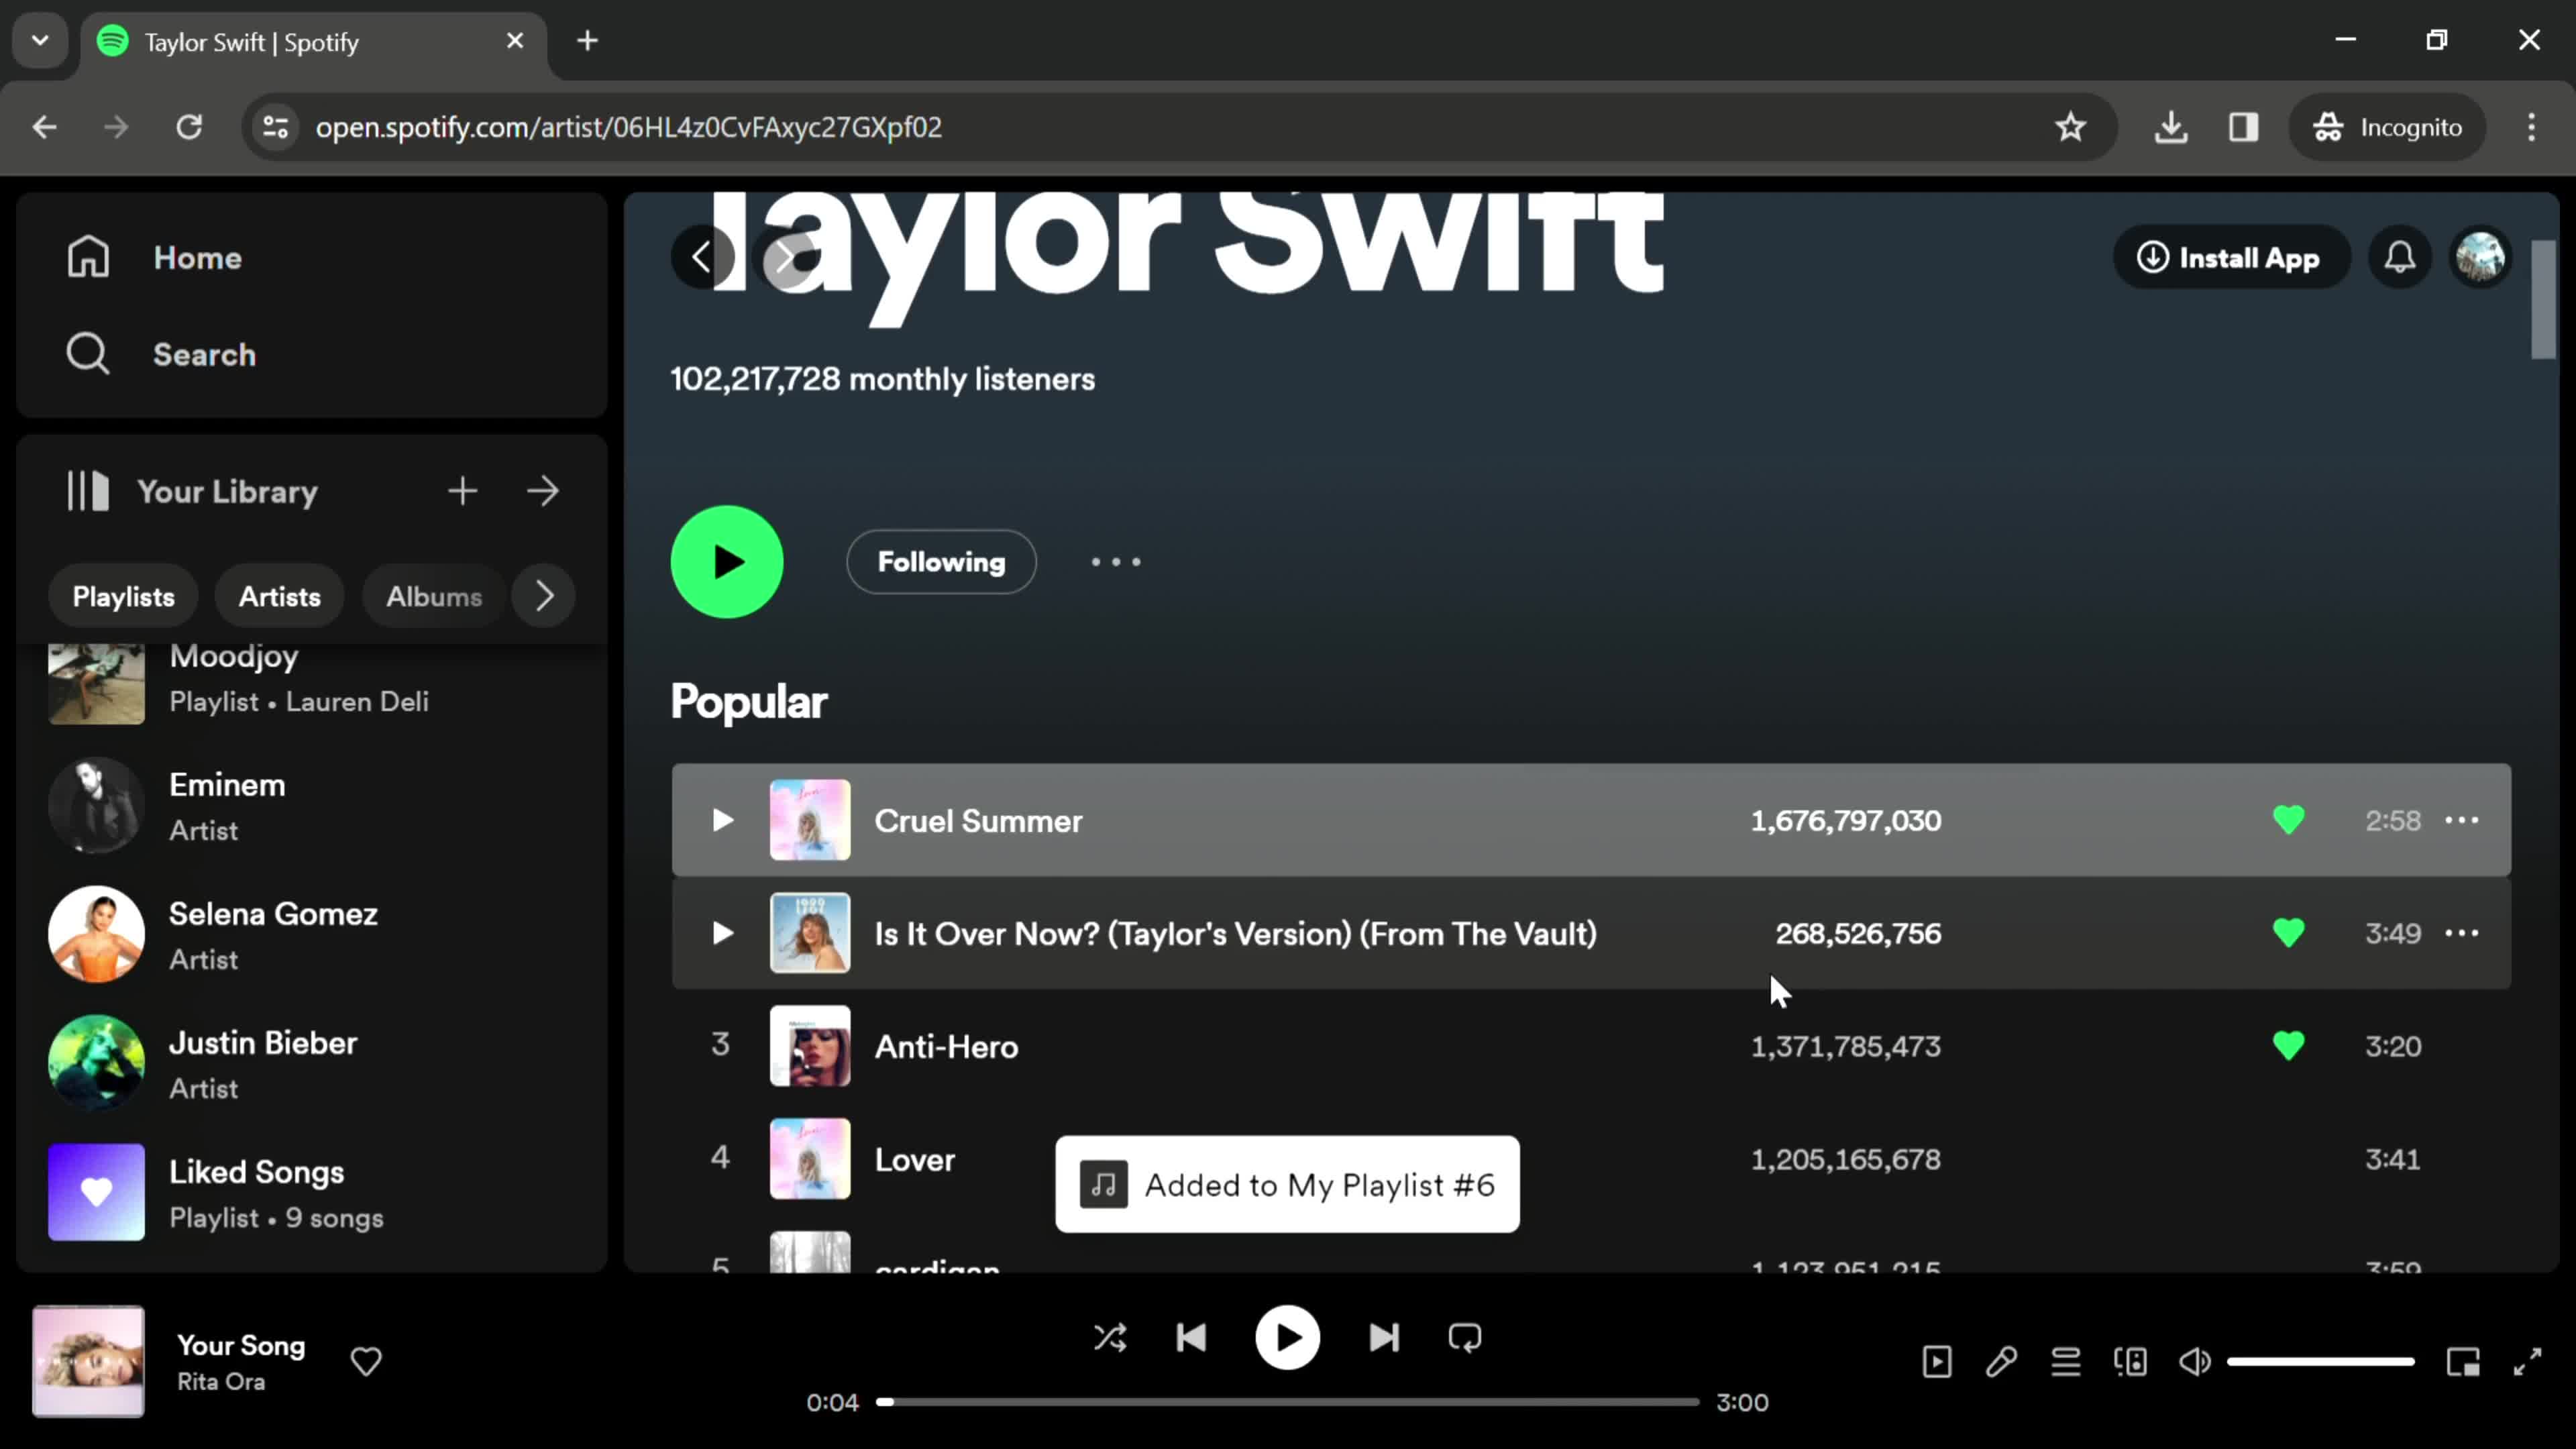Click the Cruel Summer album cover
Screen dimensions: 2576x1449
tap(810, 821)
